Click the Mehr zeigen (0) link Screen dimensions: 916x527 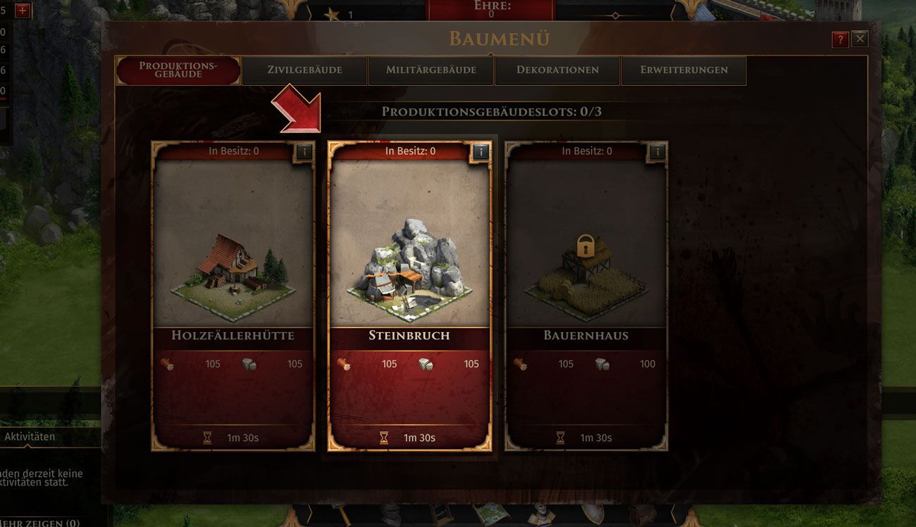tap(40, 523)
